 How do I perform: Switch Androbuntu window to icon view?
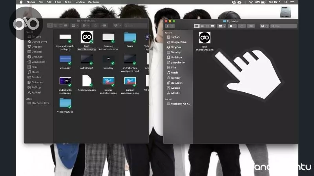[x=50, y=25]
